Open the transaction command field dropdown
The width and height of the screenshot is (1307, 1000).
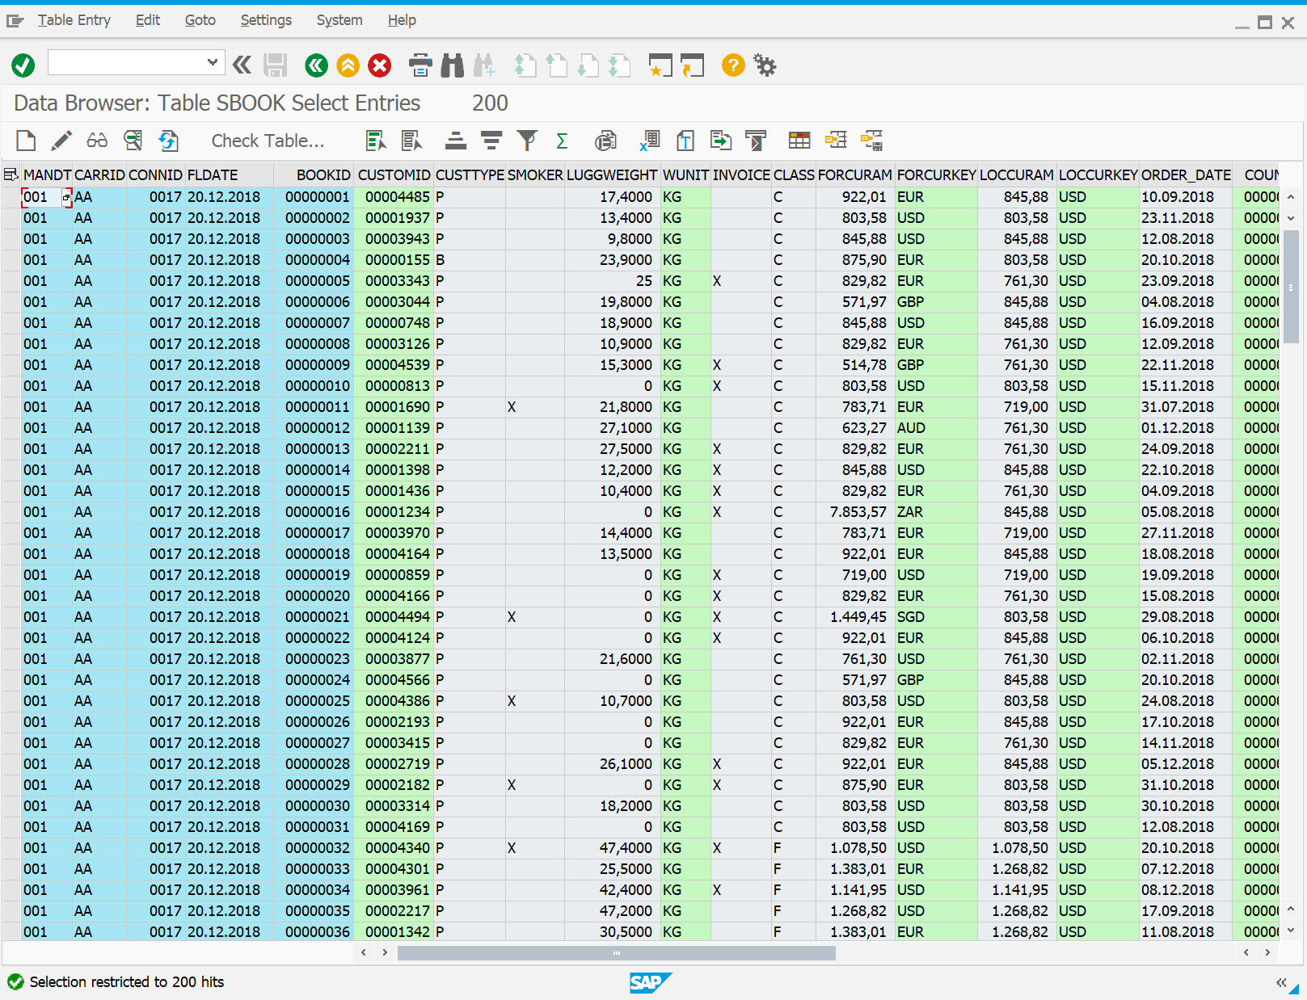tap(212, 62)
